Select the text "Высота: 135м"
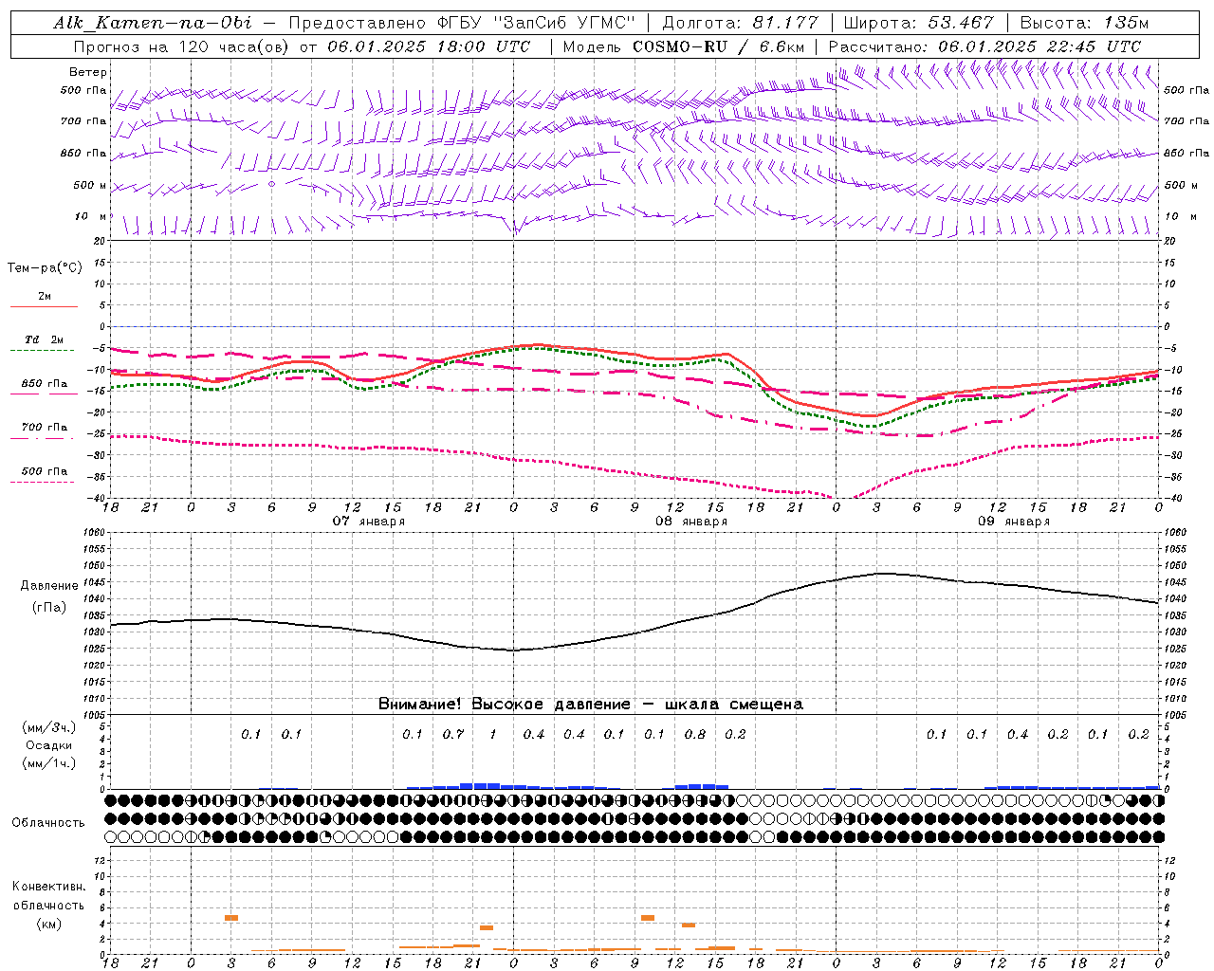 [x=1083, y=23]
